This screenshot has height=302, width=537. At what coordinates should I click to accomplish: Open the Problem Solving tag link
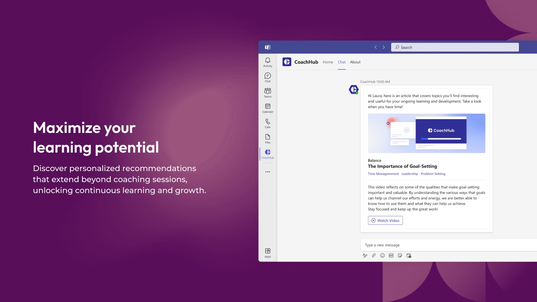[x=433, y=174]
